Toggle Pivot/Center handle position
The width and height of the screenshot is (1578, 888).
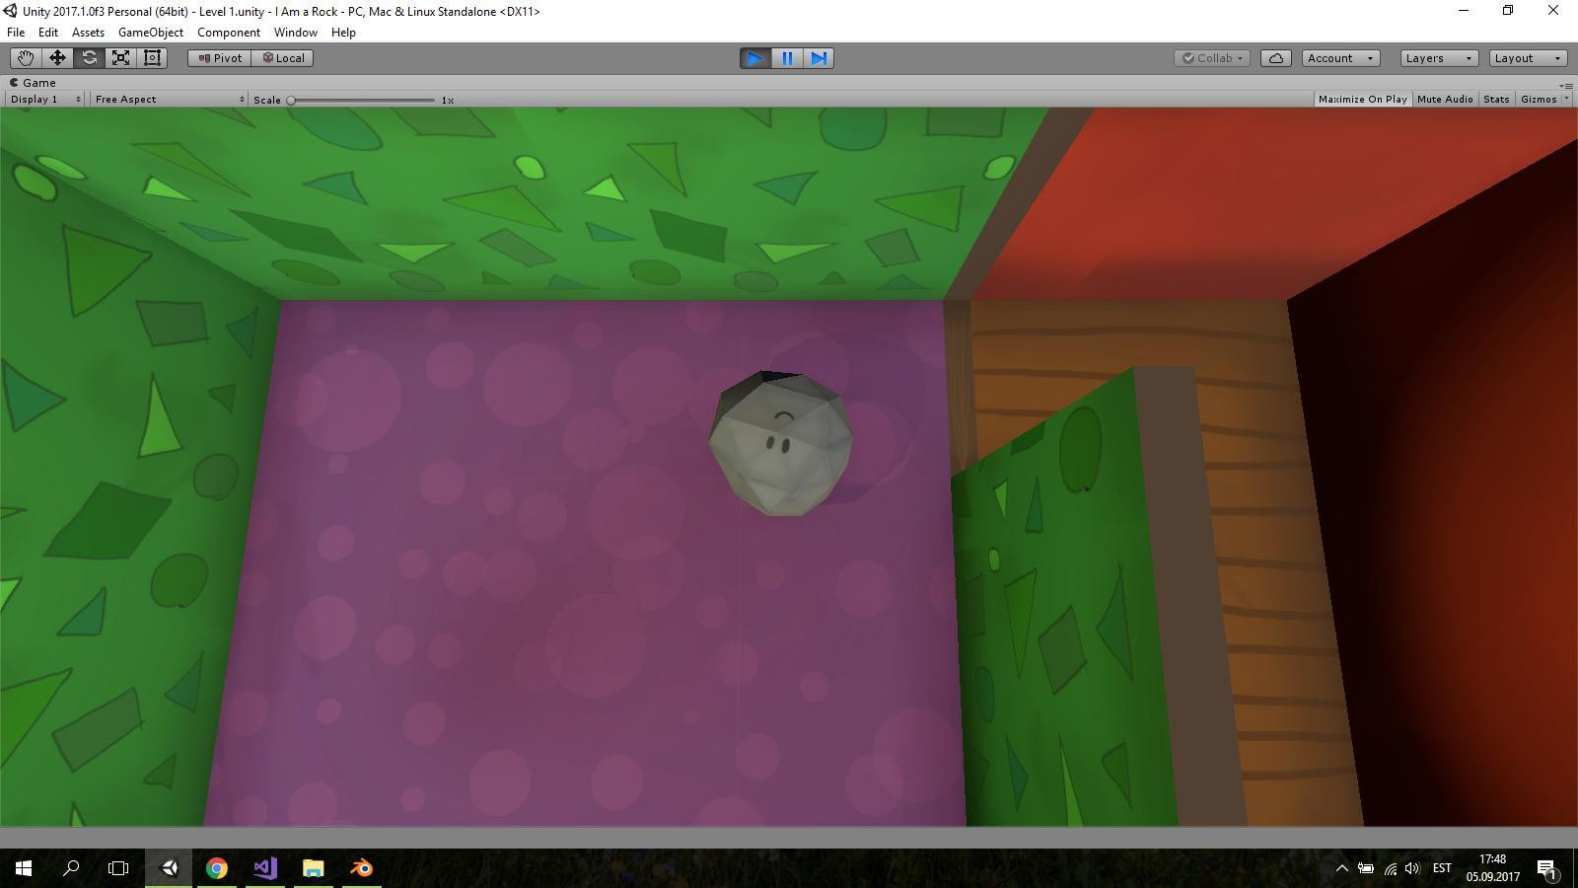point(220,58)
